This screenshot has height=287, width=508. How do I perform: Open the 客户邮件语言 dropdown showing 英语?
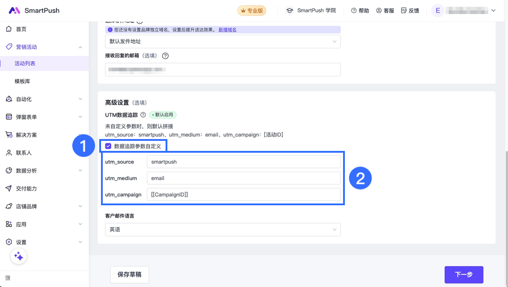pos(223,230)
